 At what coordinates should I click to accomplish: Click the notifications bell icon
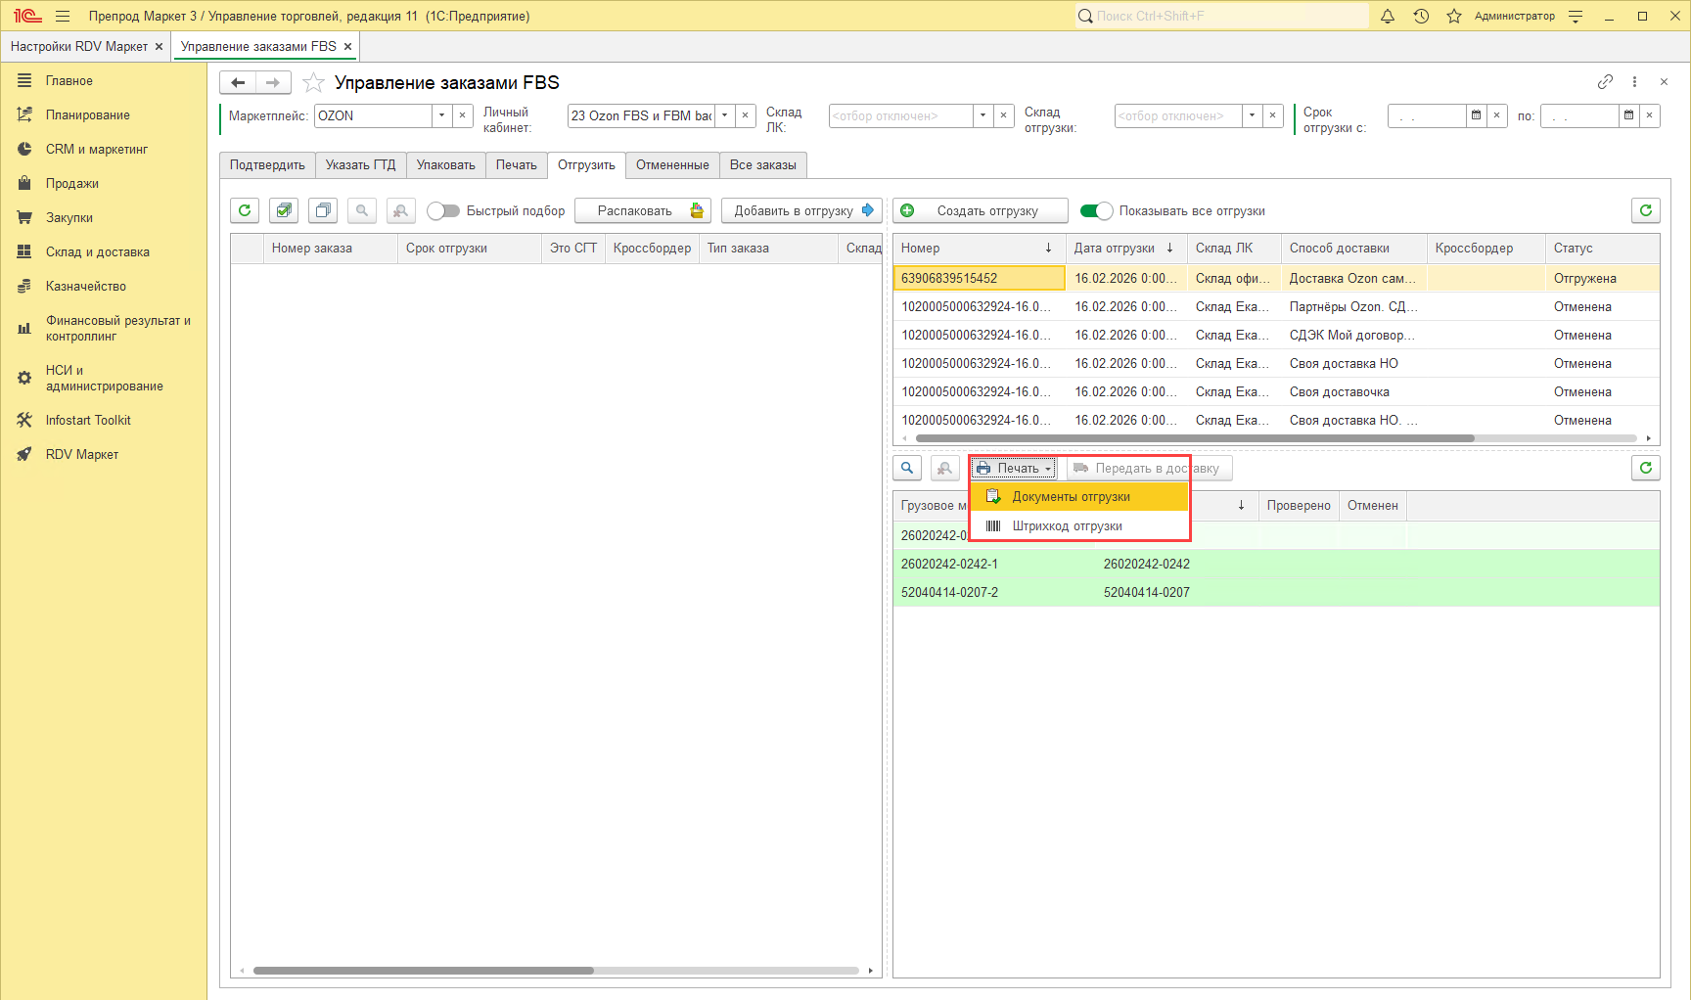click(1387, 16)
